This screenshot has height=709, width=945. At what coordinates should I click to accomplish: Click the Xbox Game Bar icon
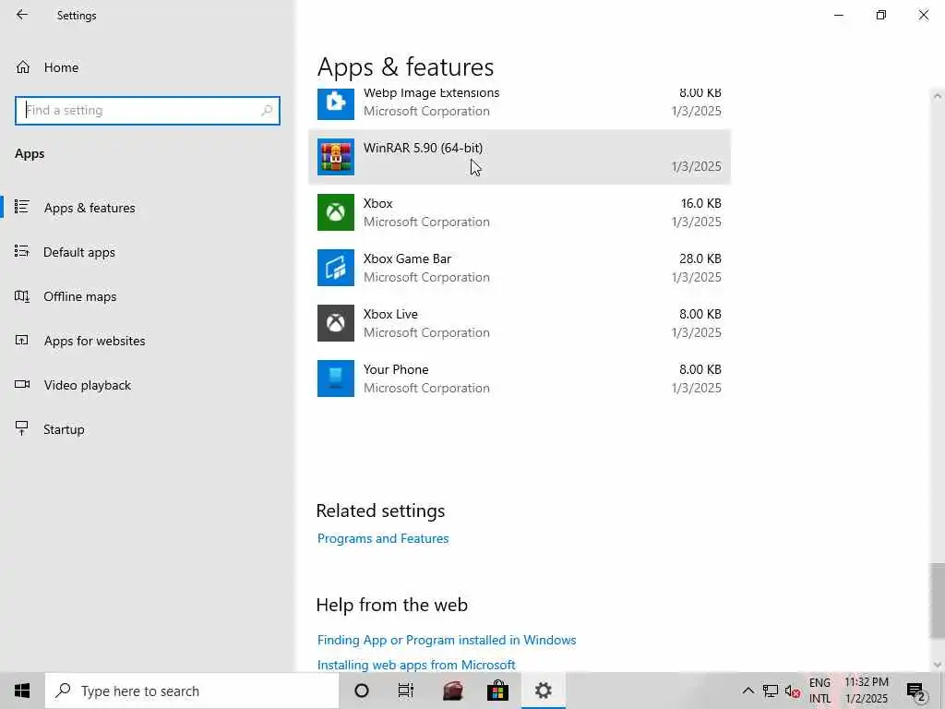(336, 268)
